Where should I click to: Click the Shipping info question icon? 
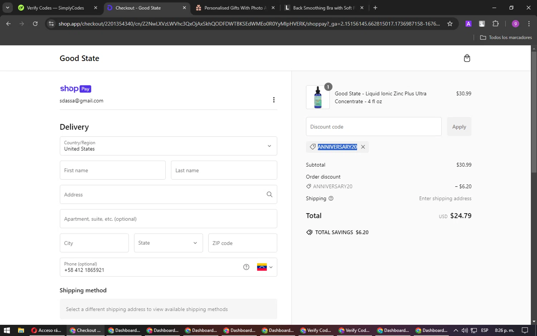pos(331,198)
